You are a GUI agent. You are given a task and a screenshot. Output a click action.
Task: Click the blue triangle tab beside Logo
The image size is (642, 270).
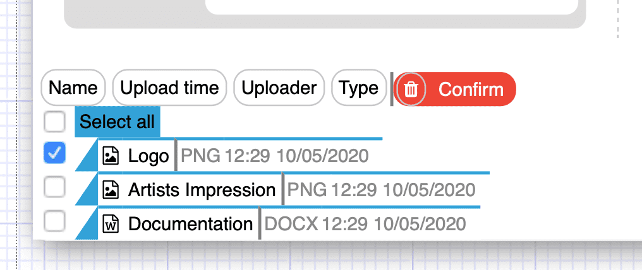click(89, 157)
